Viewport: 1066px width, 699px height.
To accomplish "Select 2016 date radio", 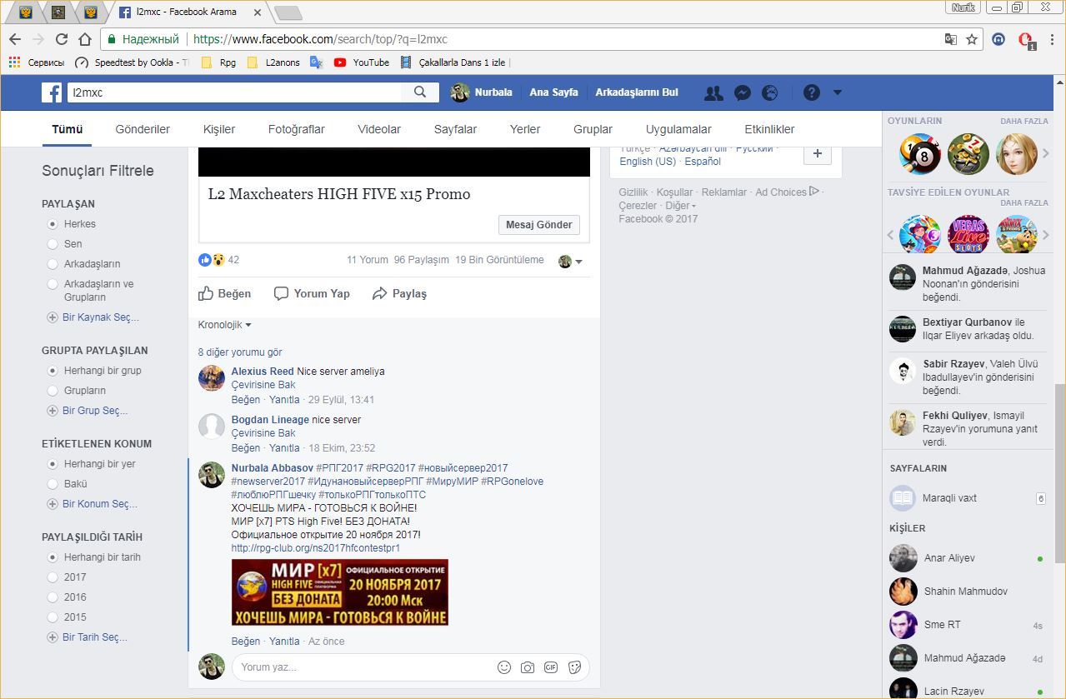I will [x=53, y=597].
